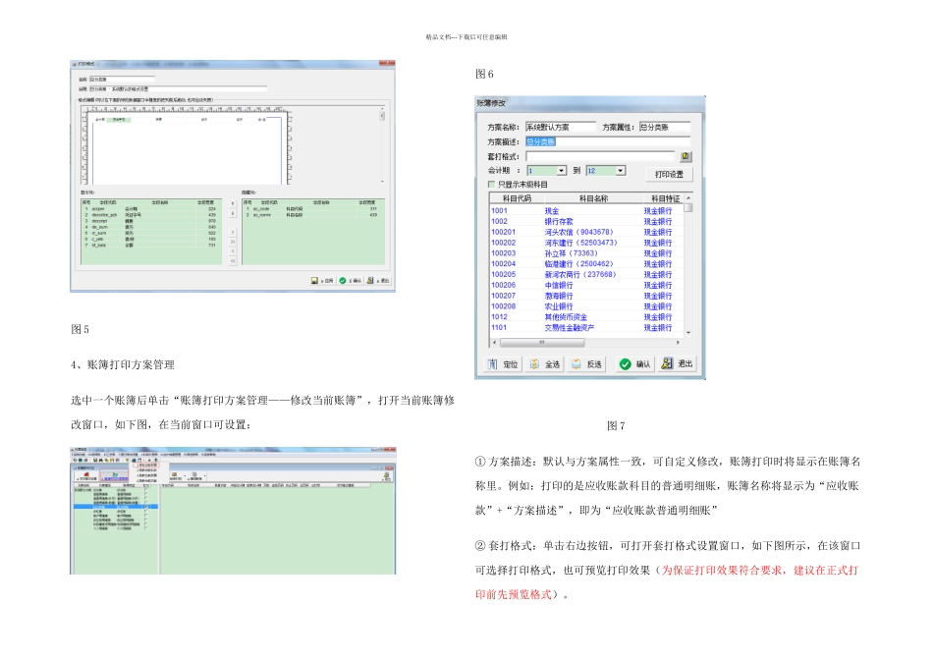Click exit icon button in 打印格式 window
Image resolution: width=933 pixels, height=660 pixels.
coord(378,281)
